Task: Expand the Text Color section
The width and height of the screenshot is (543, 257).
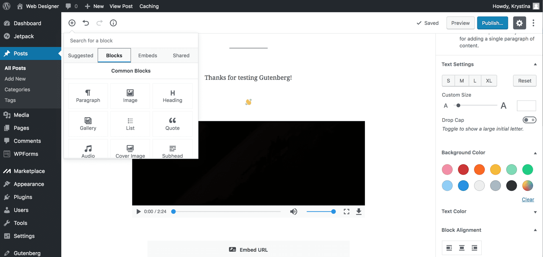Action: coord(535,212)
